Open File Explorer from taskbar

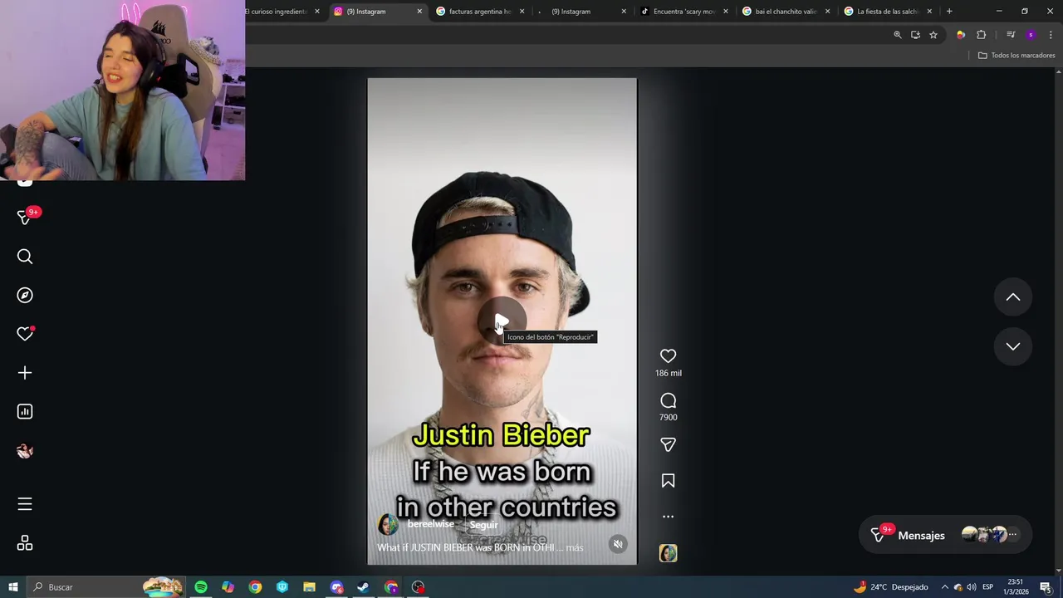click(x=309, y=587)
